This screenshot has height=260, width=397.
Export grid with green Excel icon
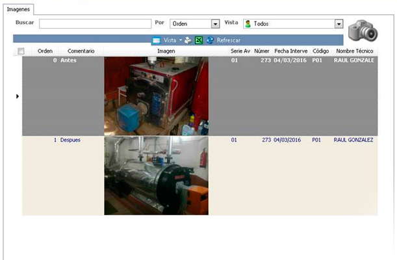pyautogui.click(x=199, y=40)
